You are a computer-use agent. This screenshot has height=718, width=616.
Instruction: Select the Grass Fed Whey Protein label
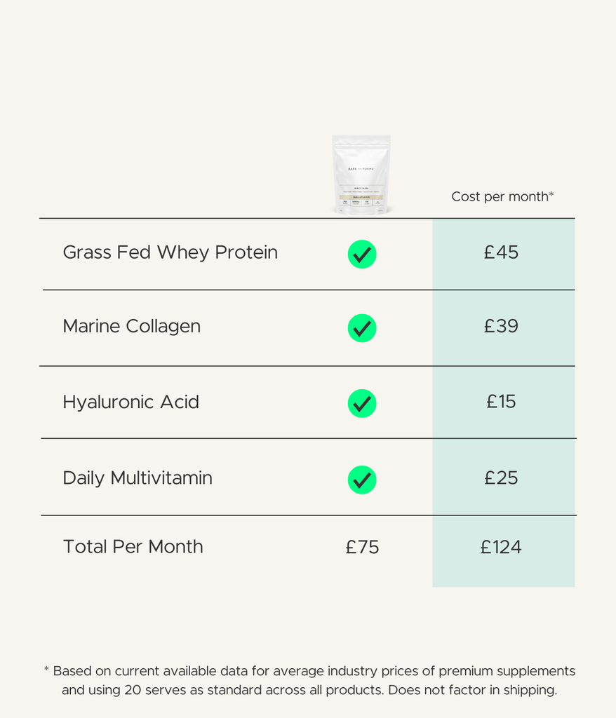click(x=170, y=252)
